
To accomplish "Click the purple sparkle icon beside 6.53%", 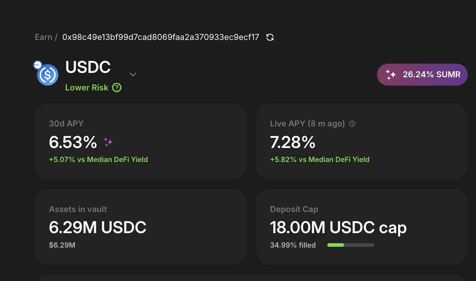I will click(x=108, y=142).
